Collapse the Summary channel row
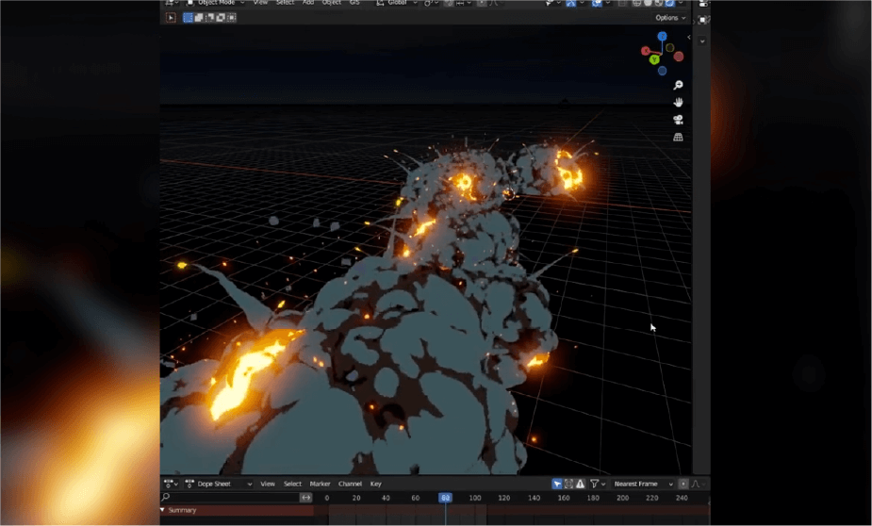The height and width of the screenshot is (526, 872). click(x=162, y=510)
